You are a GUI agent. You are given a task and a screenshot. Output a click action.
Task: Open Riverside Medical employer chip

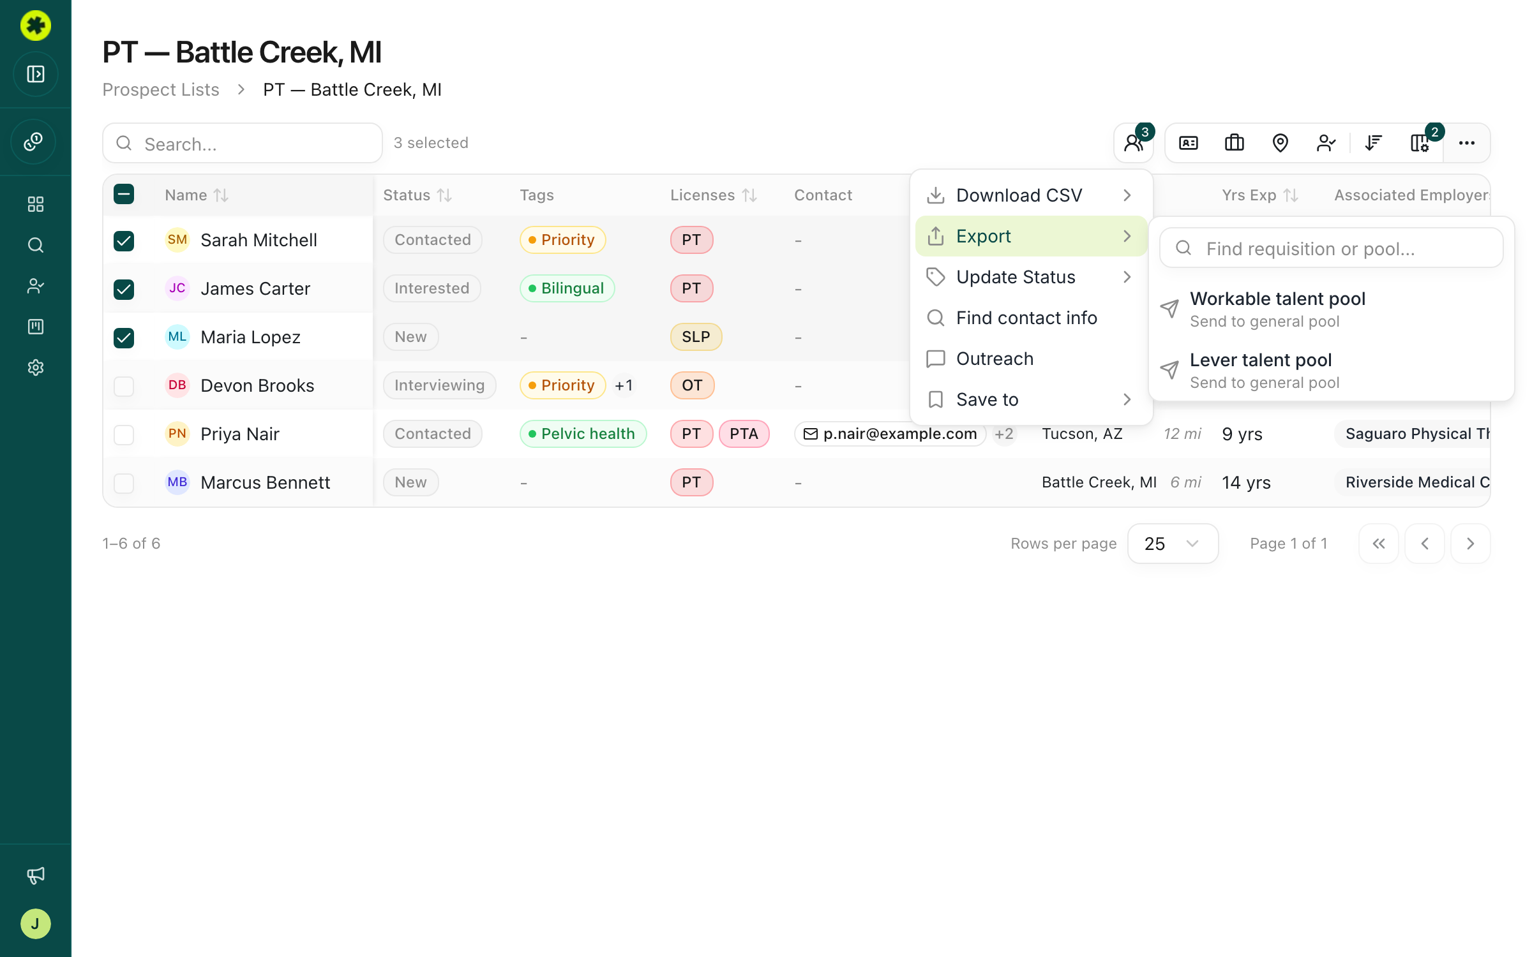click(1413, 482)
